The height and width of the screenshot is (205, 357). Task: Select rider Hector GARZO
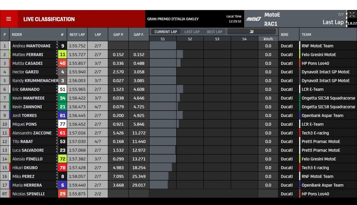[25, 72]
